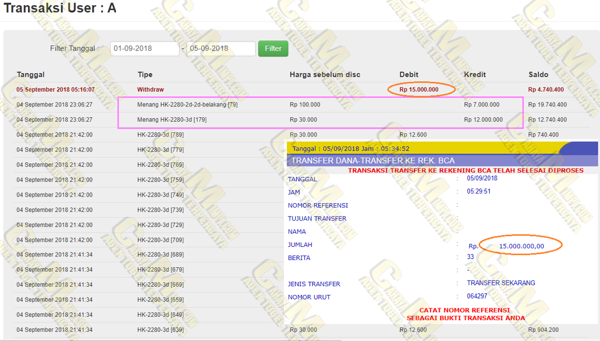
Task: Select the Harga sebelum disc column header
Action: point(325,75)
